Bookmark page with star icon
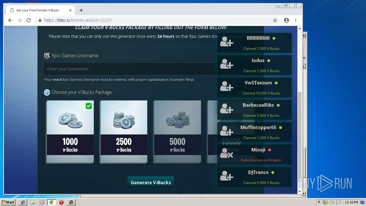Viewport: 366px width, 206px height. (x=275, y=20)
